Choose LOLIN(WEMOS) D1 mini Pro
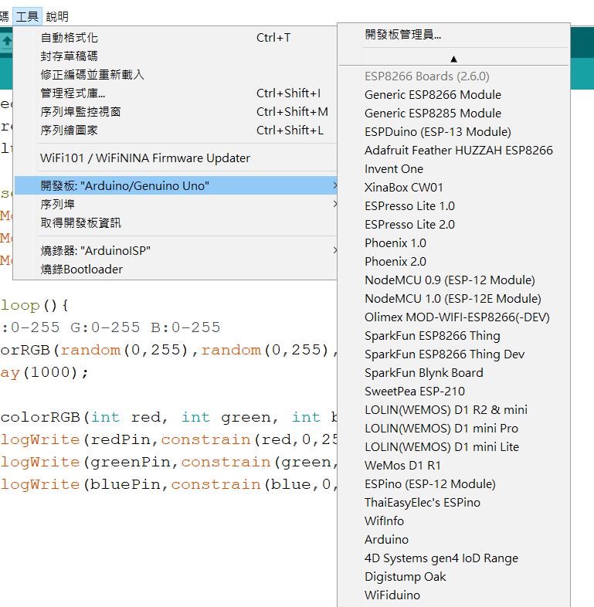The image size is (594, 607). pos(453,429)
